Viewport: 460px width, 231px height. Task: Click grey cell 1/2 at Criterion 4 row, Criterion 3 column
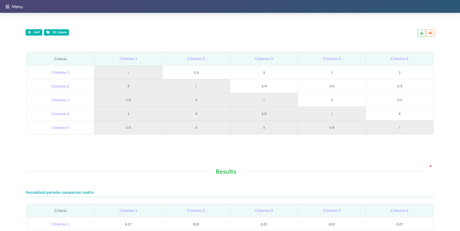pos(264,114)
